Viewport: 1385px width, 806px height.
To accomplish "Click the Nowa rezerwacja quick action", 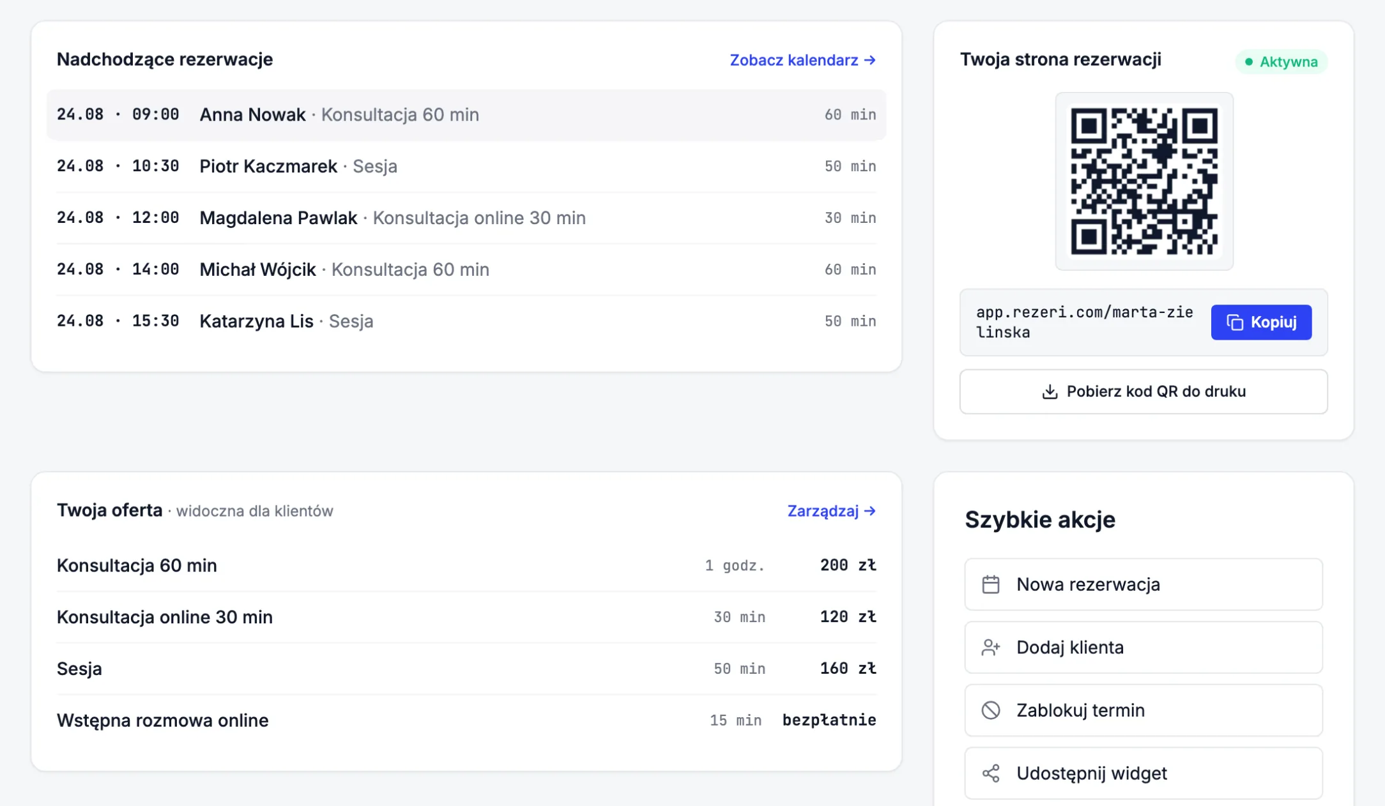I will click(x=1143, y=584).
